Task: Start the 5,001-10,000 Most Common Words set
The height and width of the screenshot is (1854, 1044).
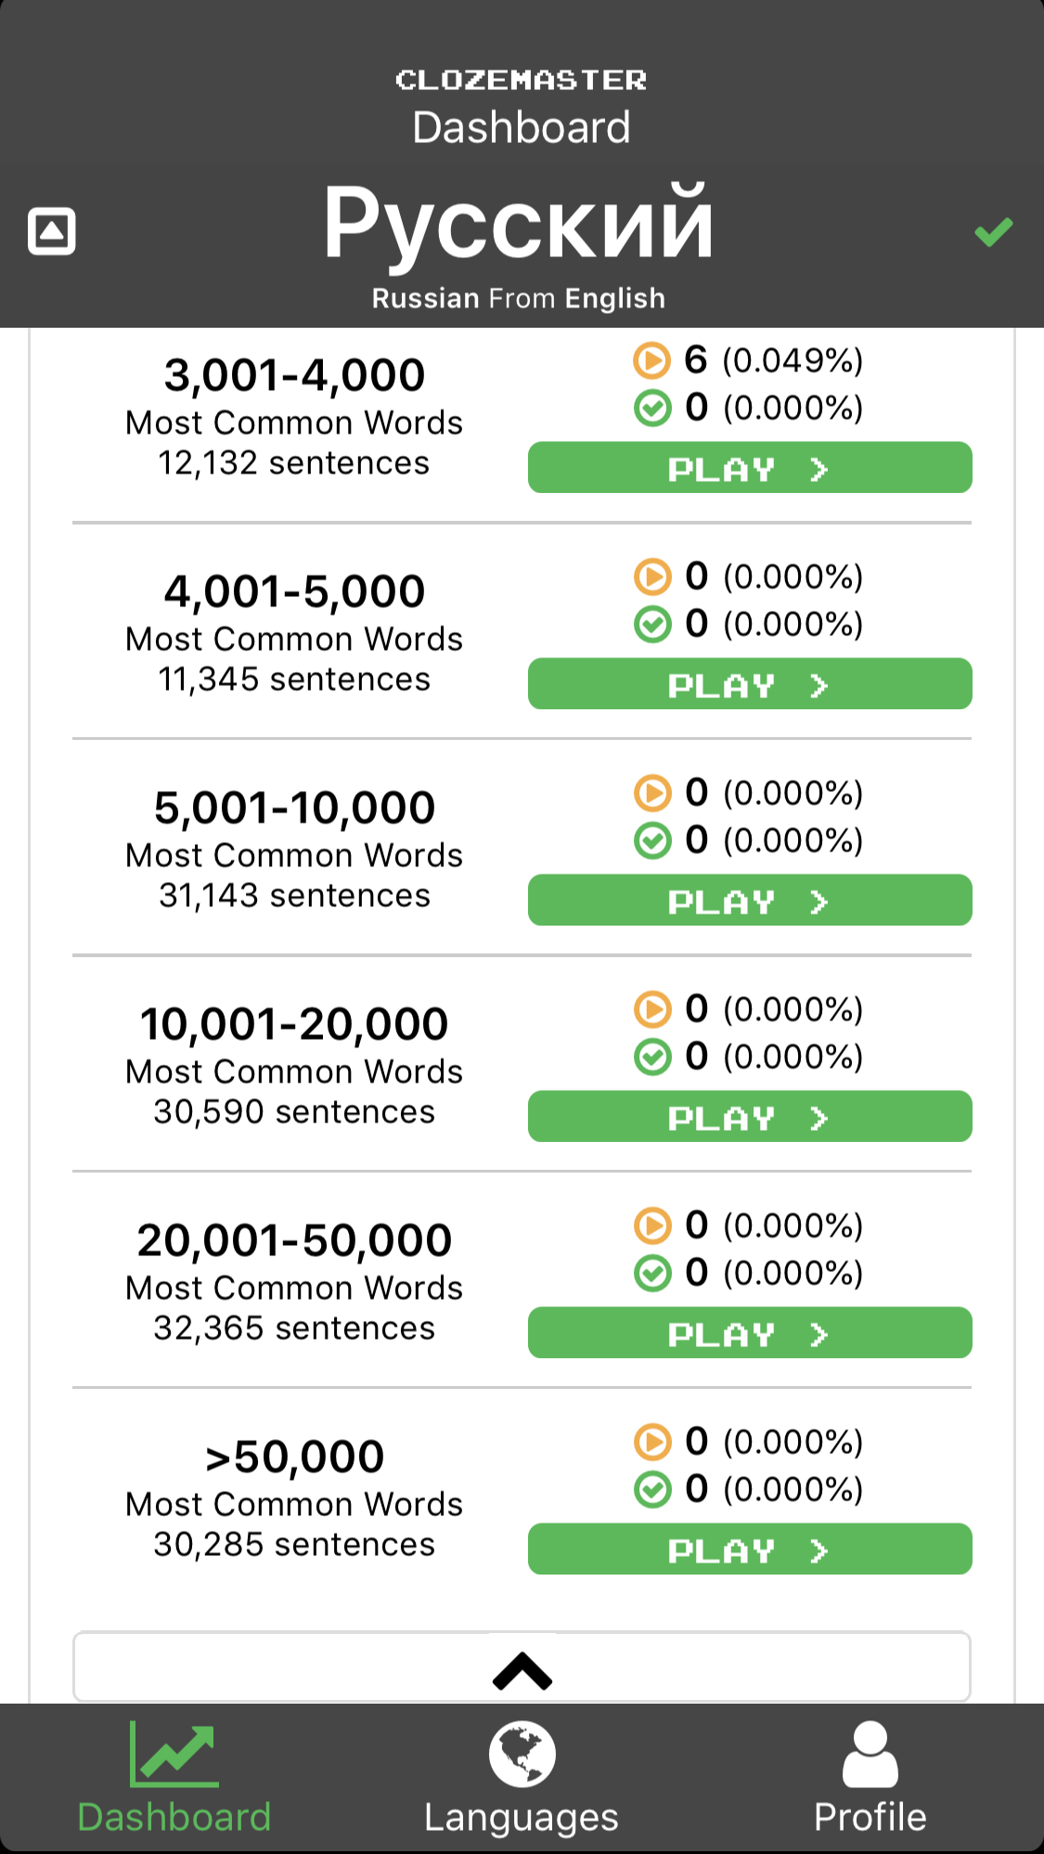Action: click(x=750, y=901)
